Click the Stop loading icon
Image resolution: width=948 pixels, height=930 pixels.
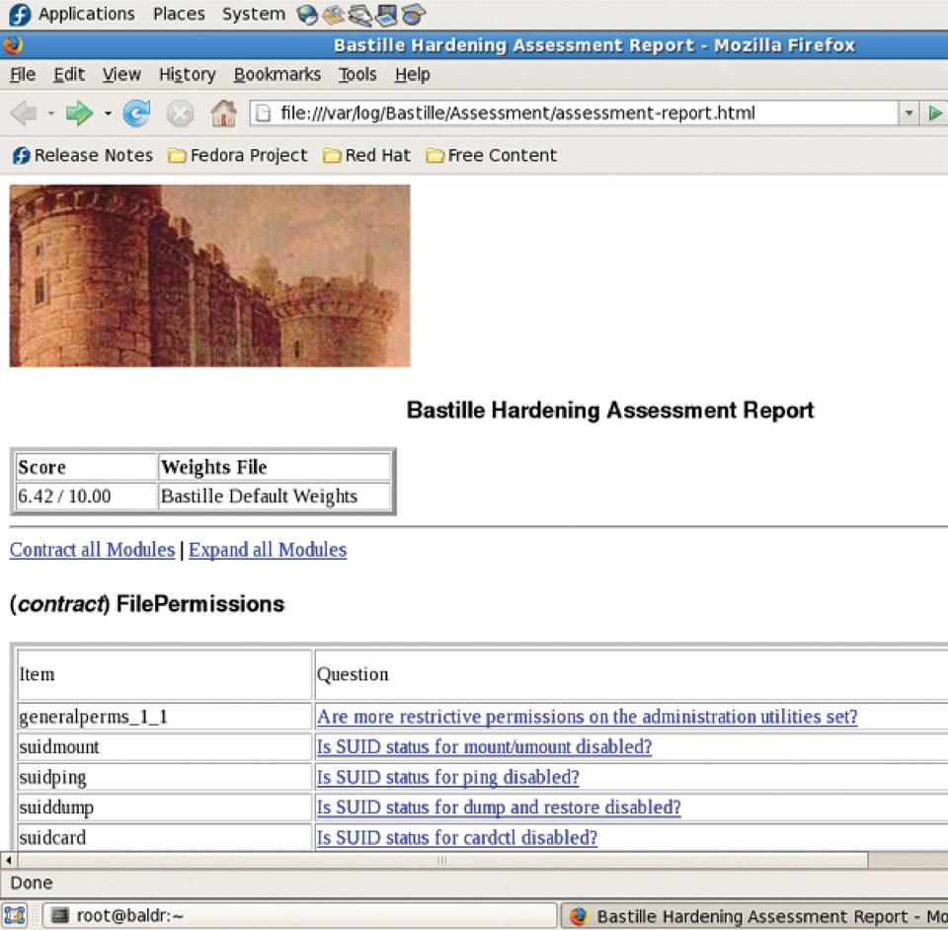click(180, 114)
